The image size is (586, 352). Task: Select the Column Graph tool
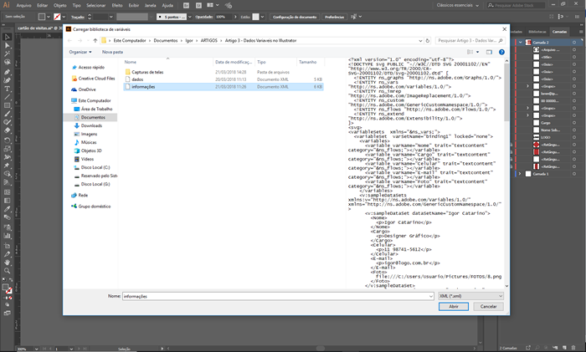pos(7,236)
